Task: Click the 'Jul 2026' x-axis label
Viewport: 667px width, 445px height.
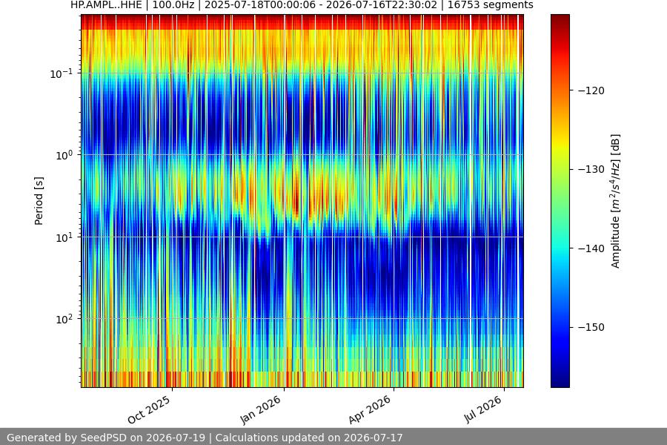Action: coord(483,409)
